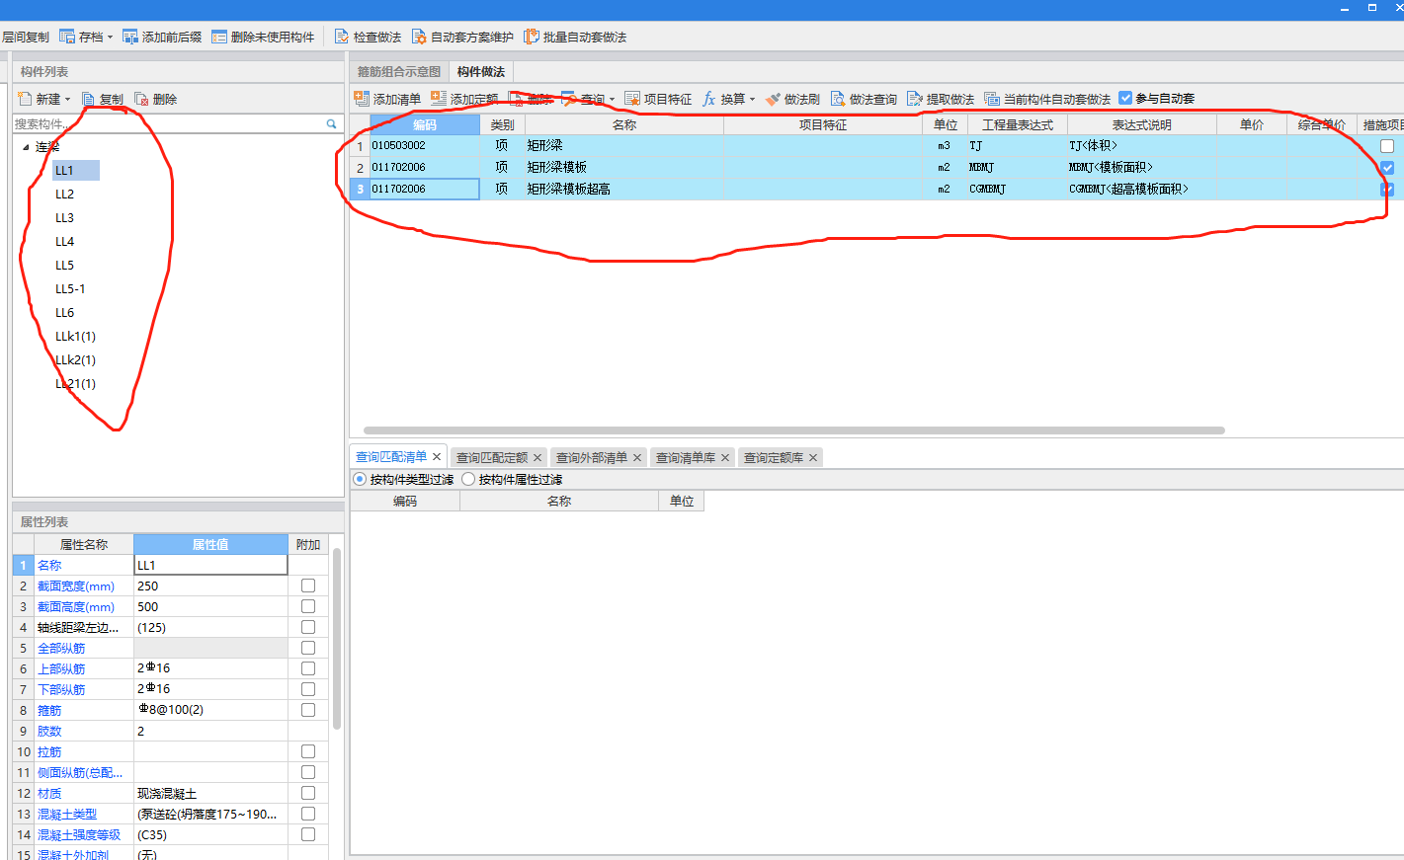Click search magnifier in component search box
This screenshot has width=1404, height=860.
(x=331, y=123)
